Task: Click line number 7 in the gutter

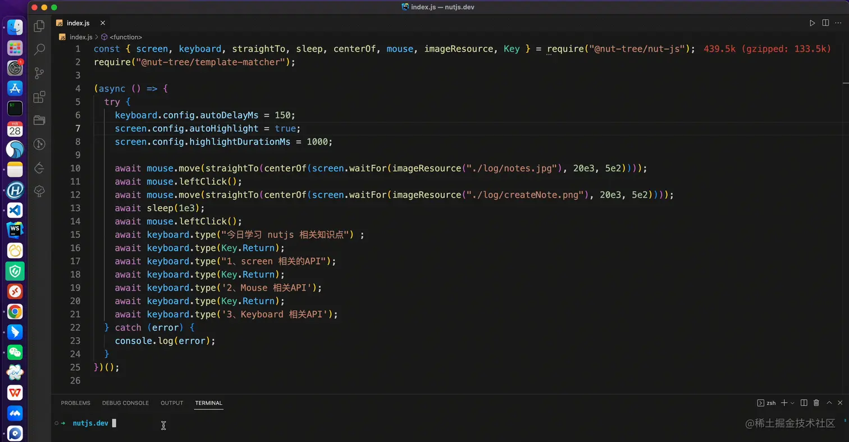Action: pyautogui.click(x=78, y=128)
